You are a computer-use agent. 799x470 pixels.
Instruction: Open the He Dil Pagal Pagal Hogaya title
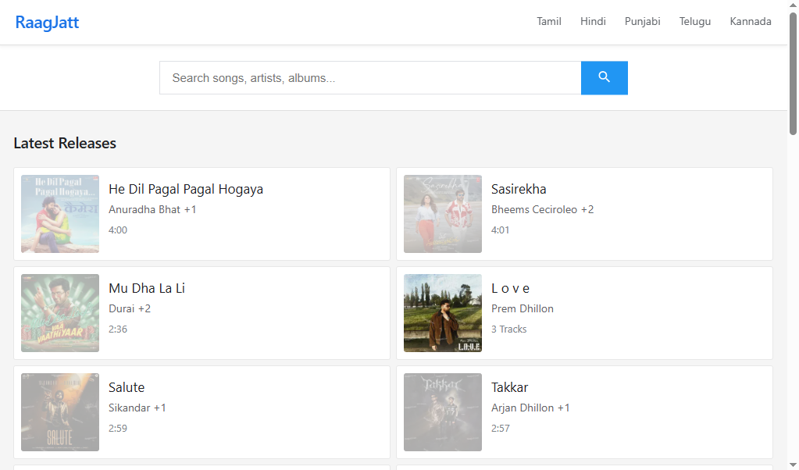click(186, 189)
